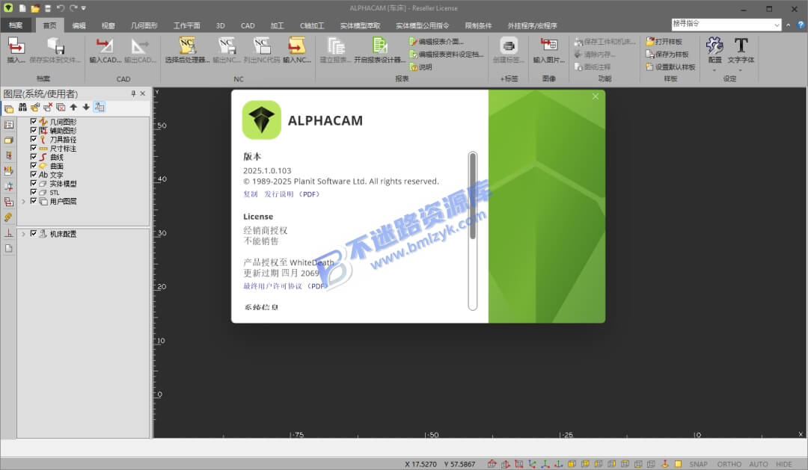The width and height of the screenshot is (808, 470).
Task: Uncheck the 实体模型 layer checkbox
Action: click(34, 183)
